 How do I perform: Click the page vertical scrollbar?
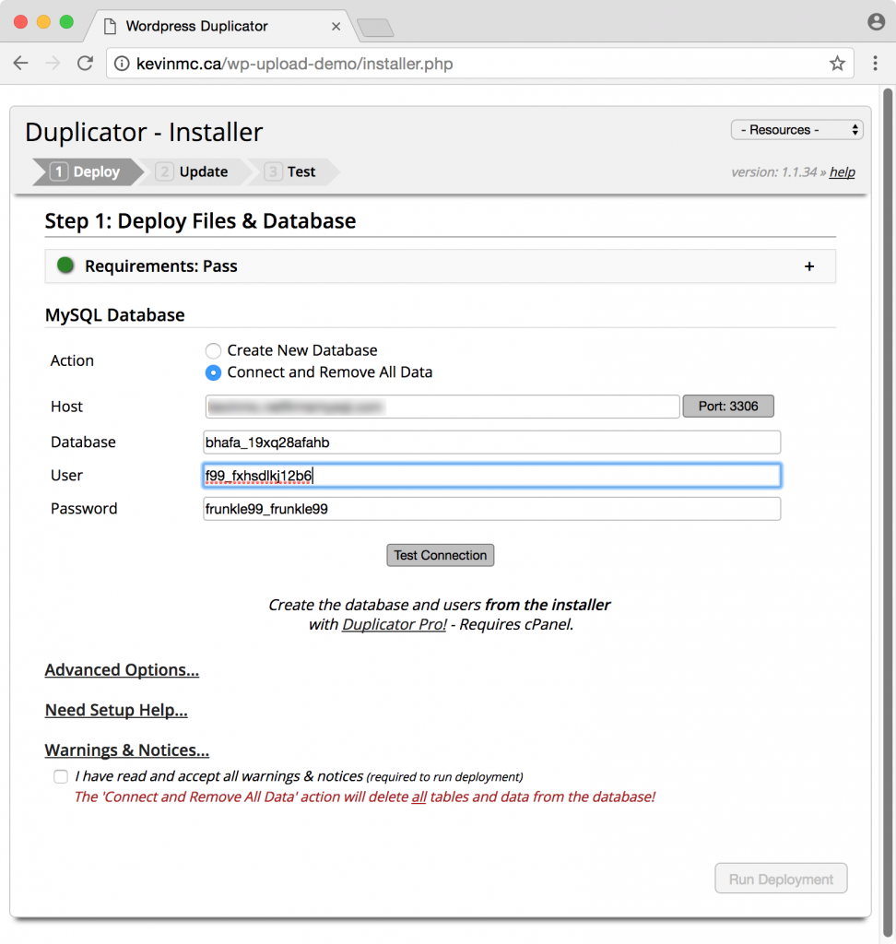point(888,512)
